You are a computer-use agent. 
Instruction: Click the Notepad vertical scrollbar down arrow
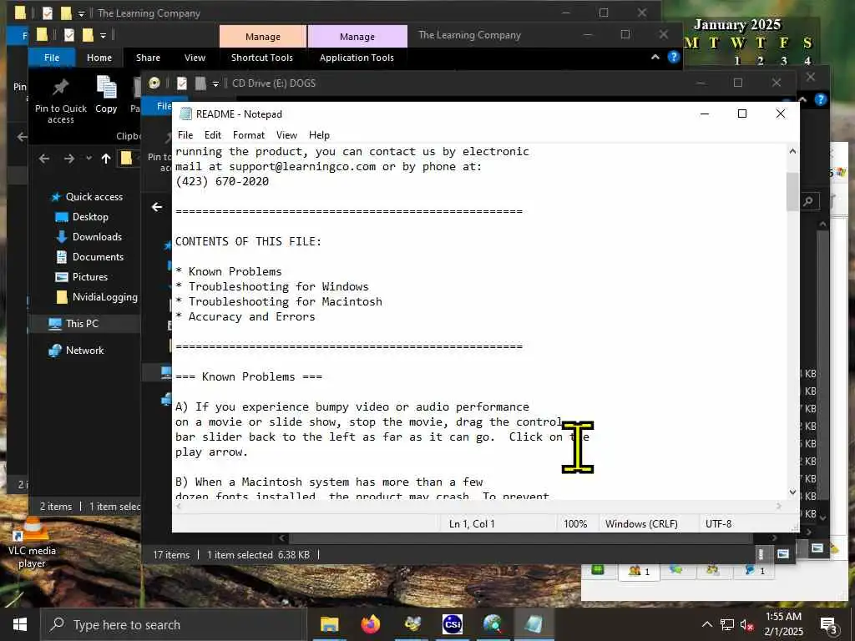pyautogui.click(x=792, y=492)
